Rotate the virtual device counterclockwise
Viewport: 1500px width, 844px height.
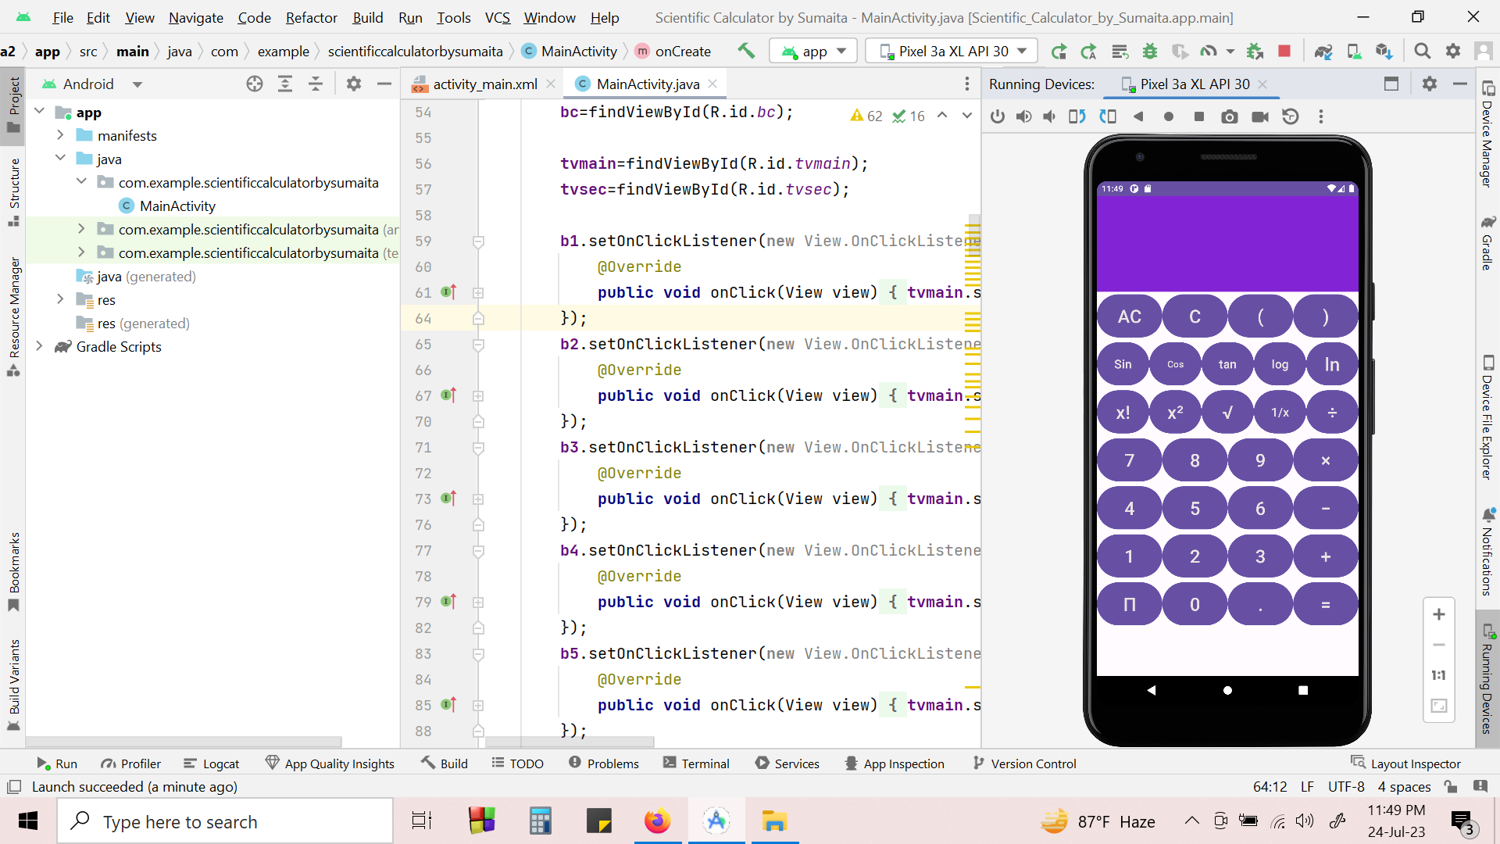coord(1077,116)
